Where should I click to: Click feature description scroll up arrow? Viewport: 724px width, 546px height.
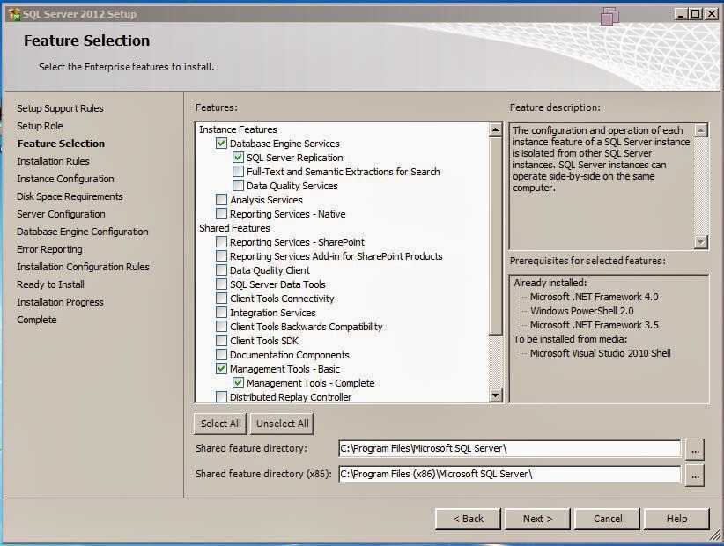pyautogui.click(x=701, y=130)
